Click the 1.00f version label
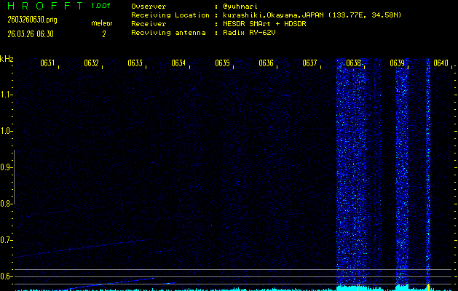Viewport: 458px width, 291px height. tap(101, 6)
